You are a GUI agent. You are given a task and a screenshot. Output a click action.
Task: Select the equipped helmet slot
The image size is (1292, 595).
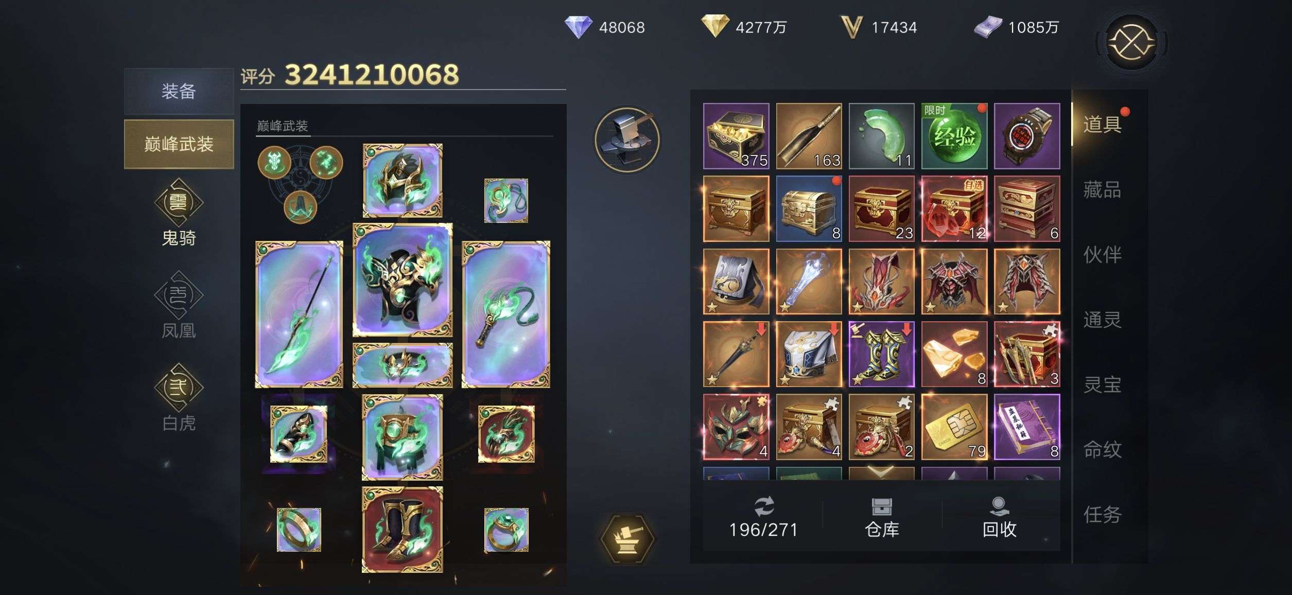click(x=403, y=181)
